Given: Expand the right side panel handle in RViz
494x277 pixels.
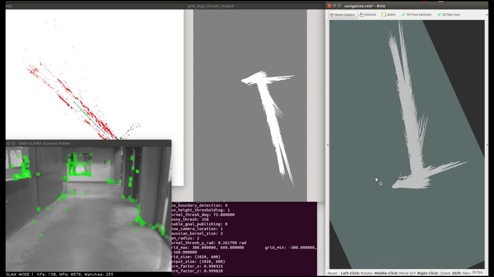Looking at the screenshot, I should (487, 145).
